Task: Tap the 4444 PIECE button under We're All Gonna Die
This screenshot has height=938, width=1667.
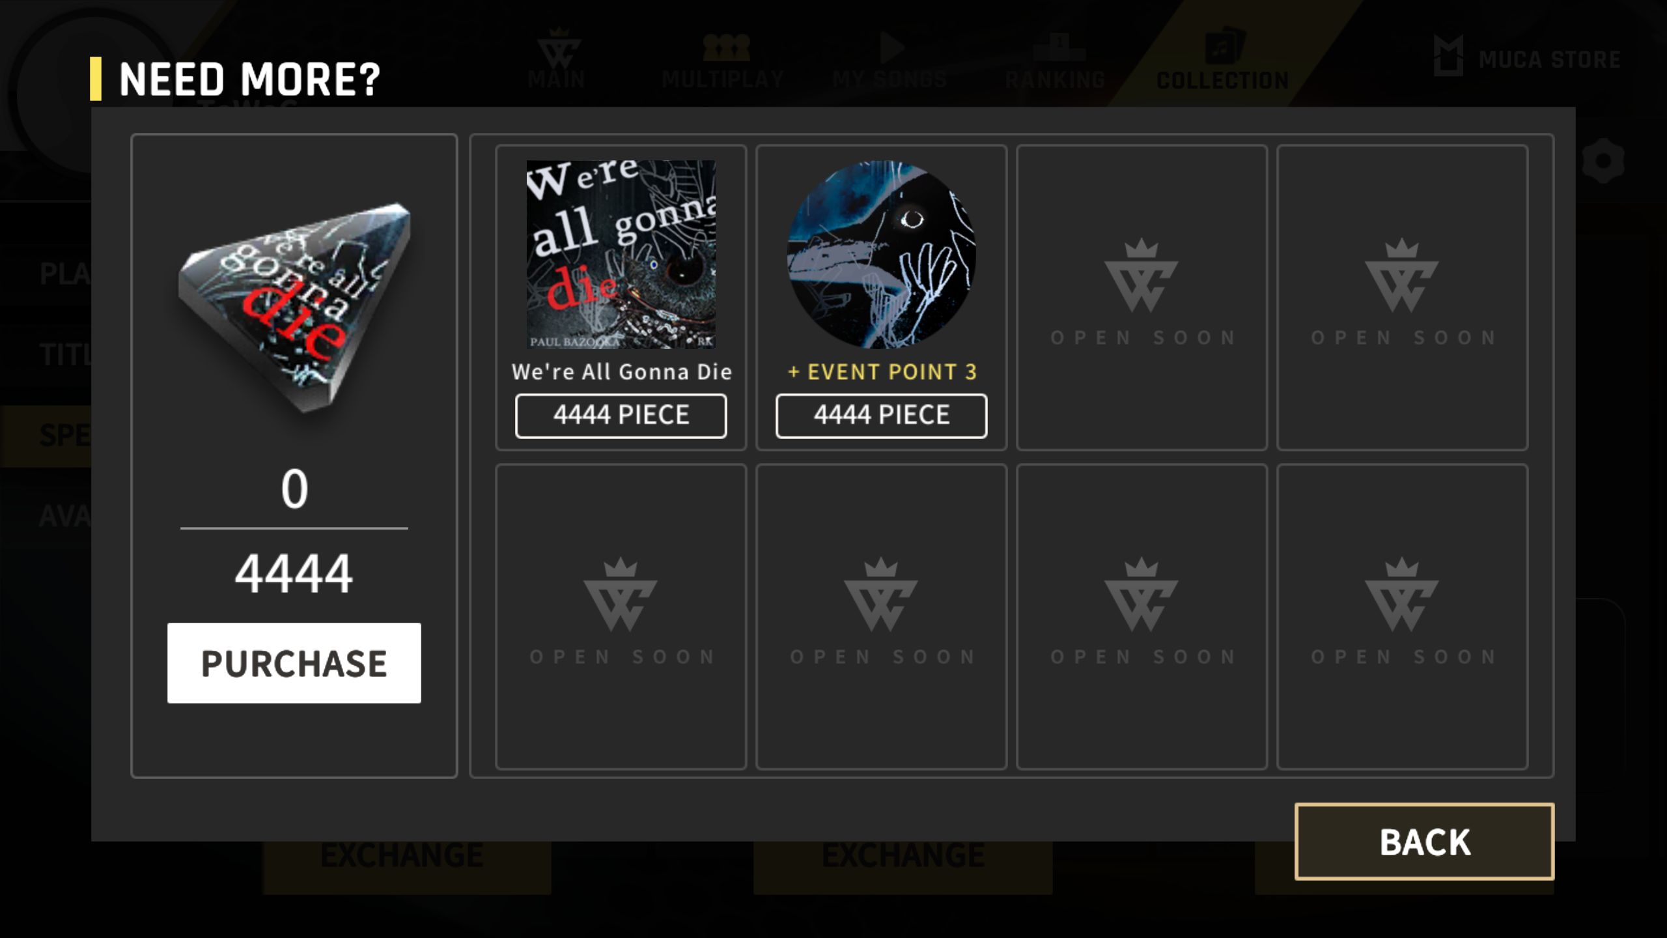Action: pos(621,416)
